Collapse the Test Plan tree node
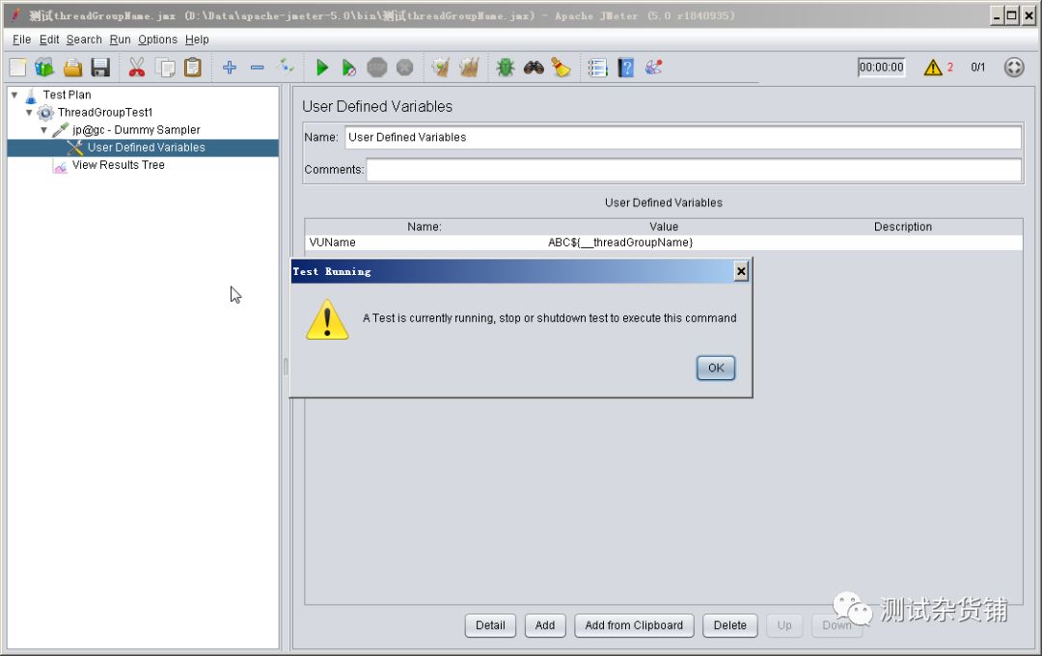This screenshot has height=656, width=1042. [14, 96]
